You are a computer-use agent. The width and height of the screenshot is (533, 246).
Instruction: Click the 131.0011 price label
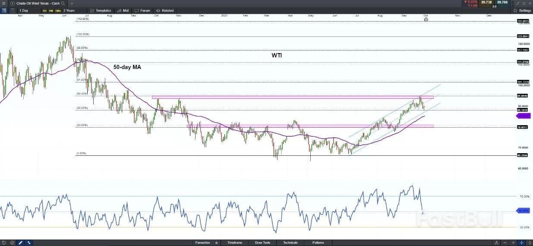(x=523, y=21)
